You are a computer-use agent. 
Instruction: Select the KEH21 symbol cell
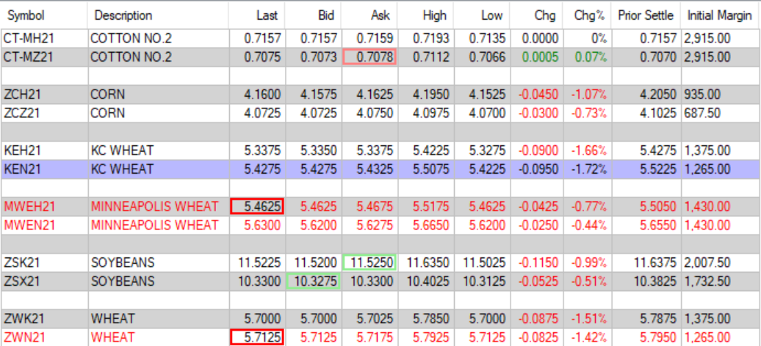click(x=43, y=151)
